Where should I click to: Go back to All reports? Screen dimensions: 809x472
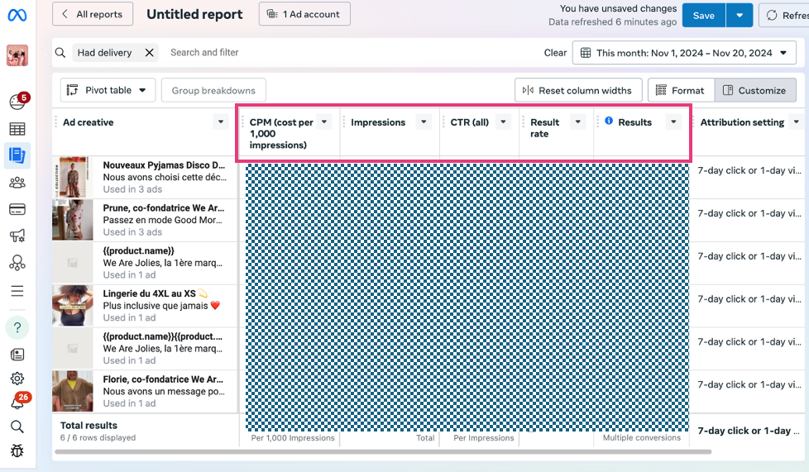93,14
